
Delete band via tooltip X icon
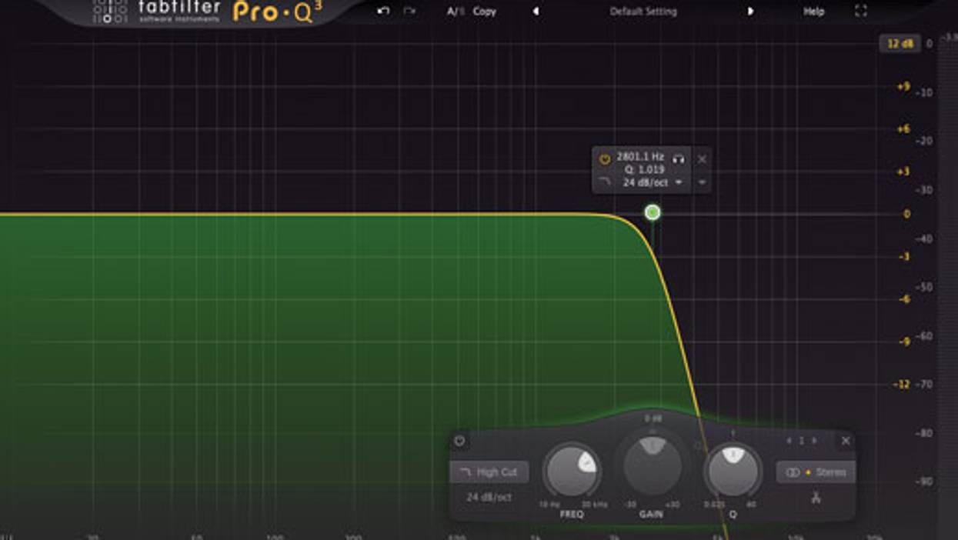pyautogui.click(x=702, y=159)
